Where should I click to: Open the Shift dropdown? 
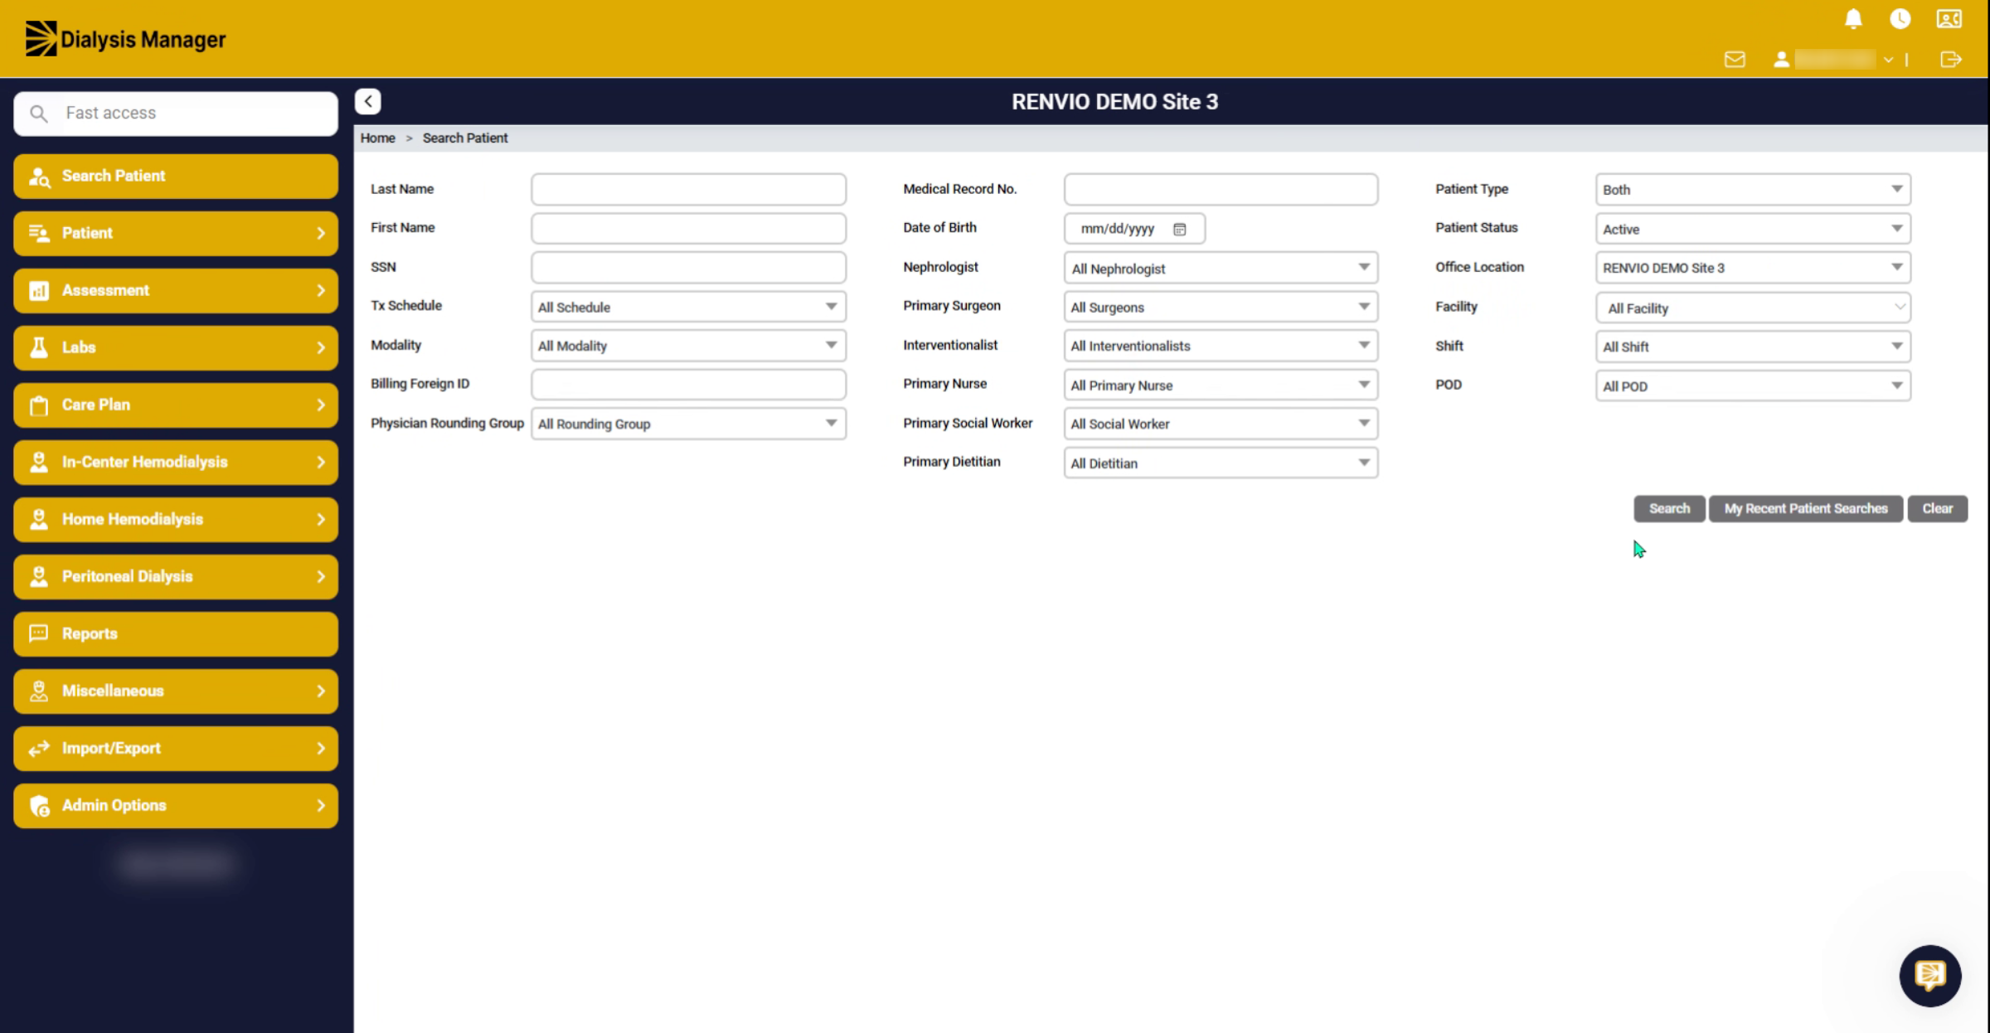(x=1753, y=347)
